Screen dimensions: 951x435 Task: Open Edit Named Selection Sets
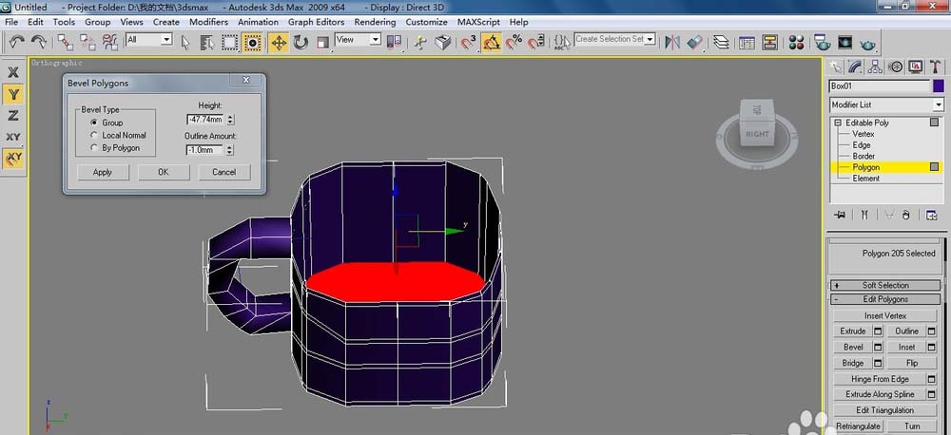pos(562,43)
